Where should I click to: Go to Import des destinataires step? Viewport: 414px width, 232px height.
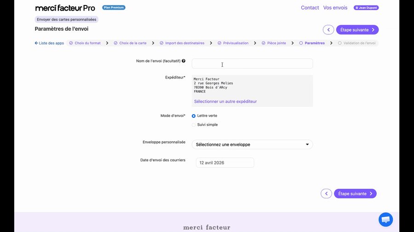click(182, 43)
